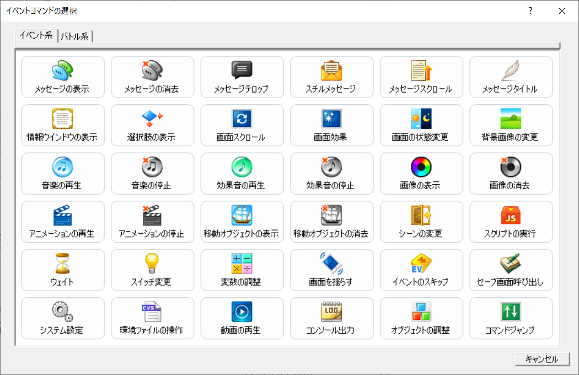Open the 選択肢の表示 (Show Choices) command

pyautogui.click(x=152, y=125)
